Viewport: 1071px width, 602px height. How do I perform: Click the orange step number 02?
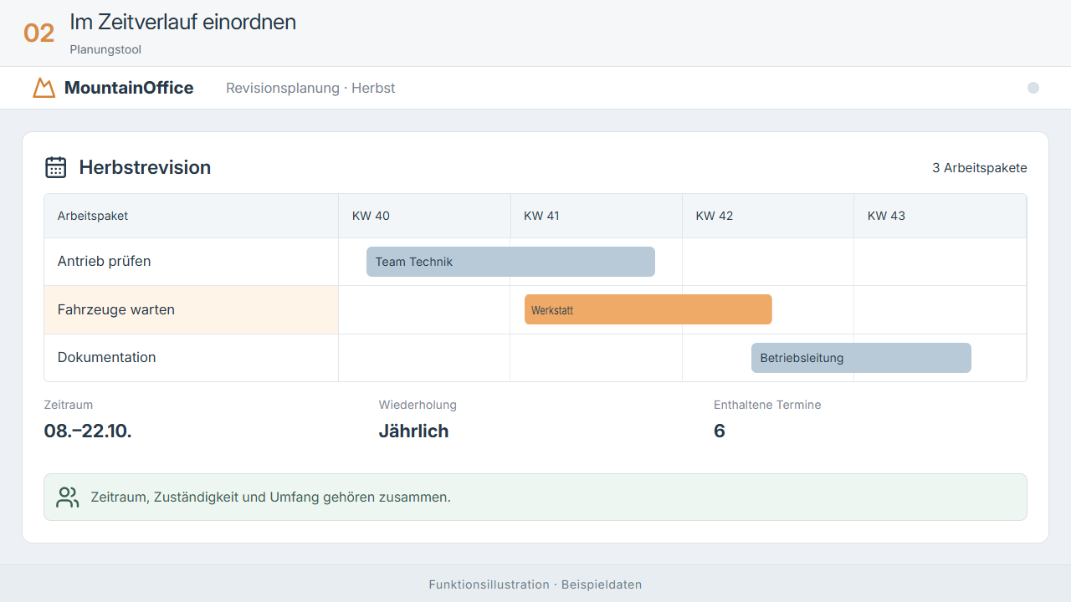38,33
